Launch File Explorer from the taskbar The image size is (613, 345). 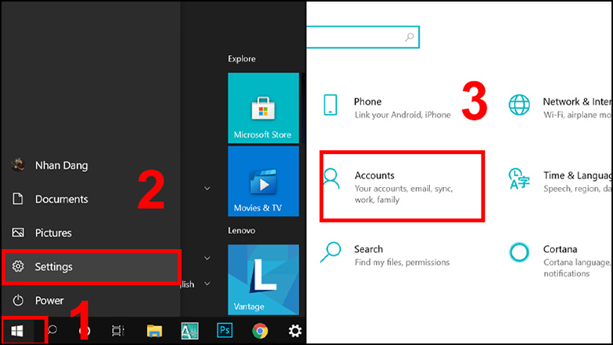pos(154,331)
